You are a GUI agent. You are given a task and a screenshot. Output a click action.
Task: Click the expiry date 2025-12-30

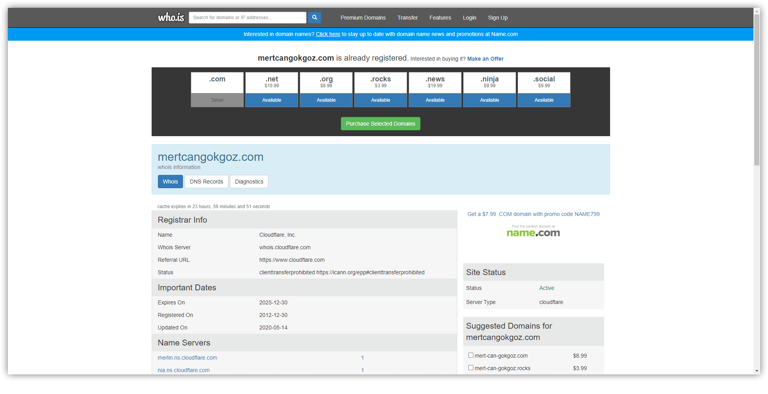pyautogui.click(x=273, y=302)
